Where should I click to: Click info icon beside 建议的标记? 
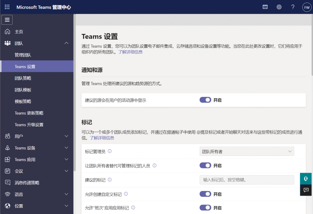(x=110, y=180)
